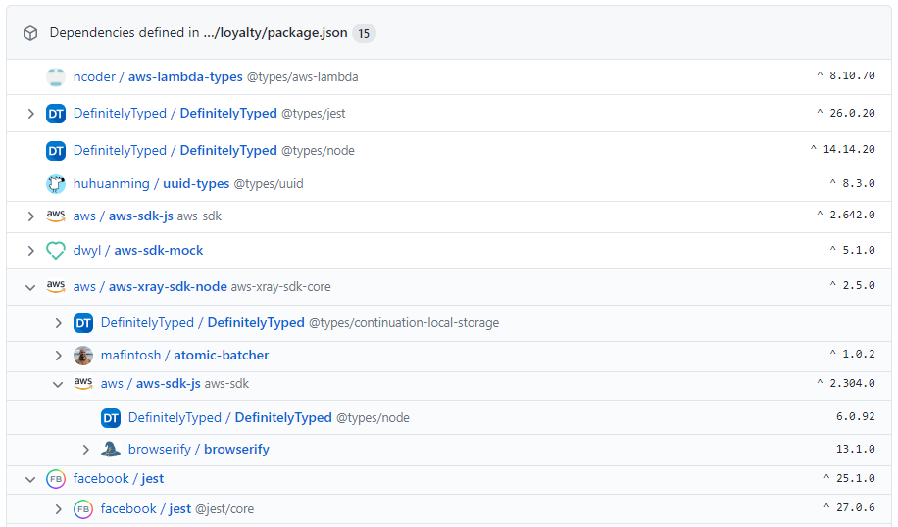Open the aws-lambda-types repository link

185,76
